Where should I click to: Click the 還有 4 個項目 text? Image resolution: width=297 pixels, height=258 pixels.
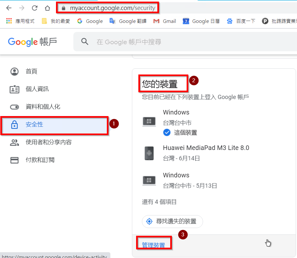click(159, 202)
